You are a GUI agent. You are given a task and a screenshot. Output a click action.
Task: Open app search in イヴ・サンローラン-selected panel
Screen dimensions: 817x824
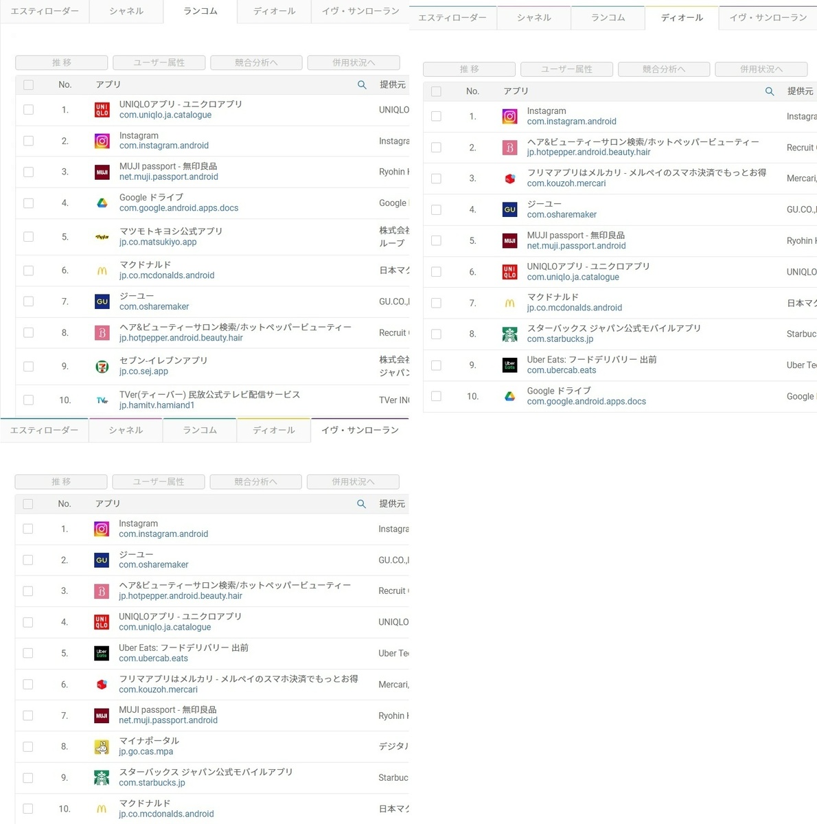click(x=361, y=503)
